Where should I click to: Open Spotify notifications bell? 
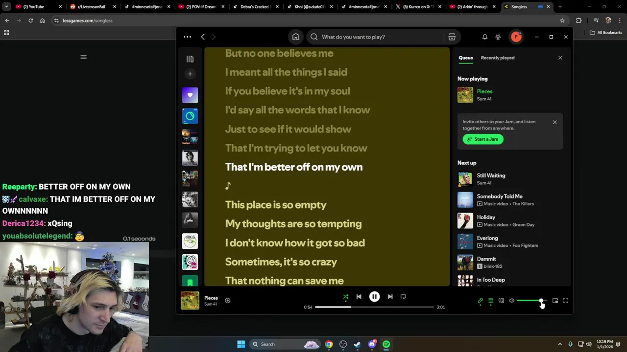484,37
